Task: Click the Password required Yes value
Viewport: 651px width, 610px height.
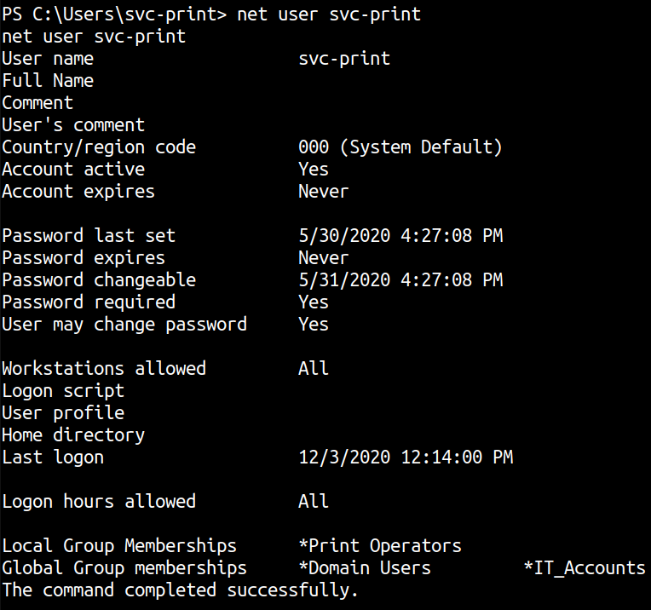Action: point(314,302)
